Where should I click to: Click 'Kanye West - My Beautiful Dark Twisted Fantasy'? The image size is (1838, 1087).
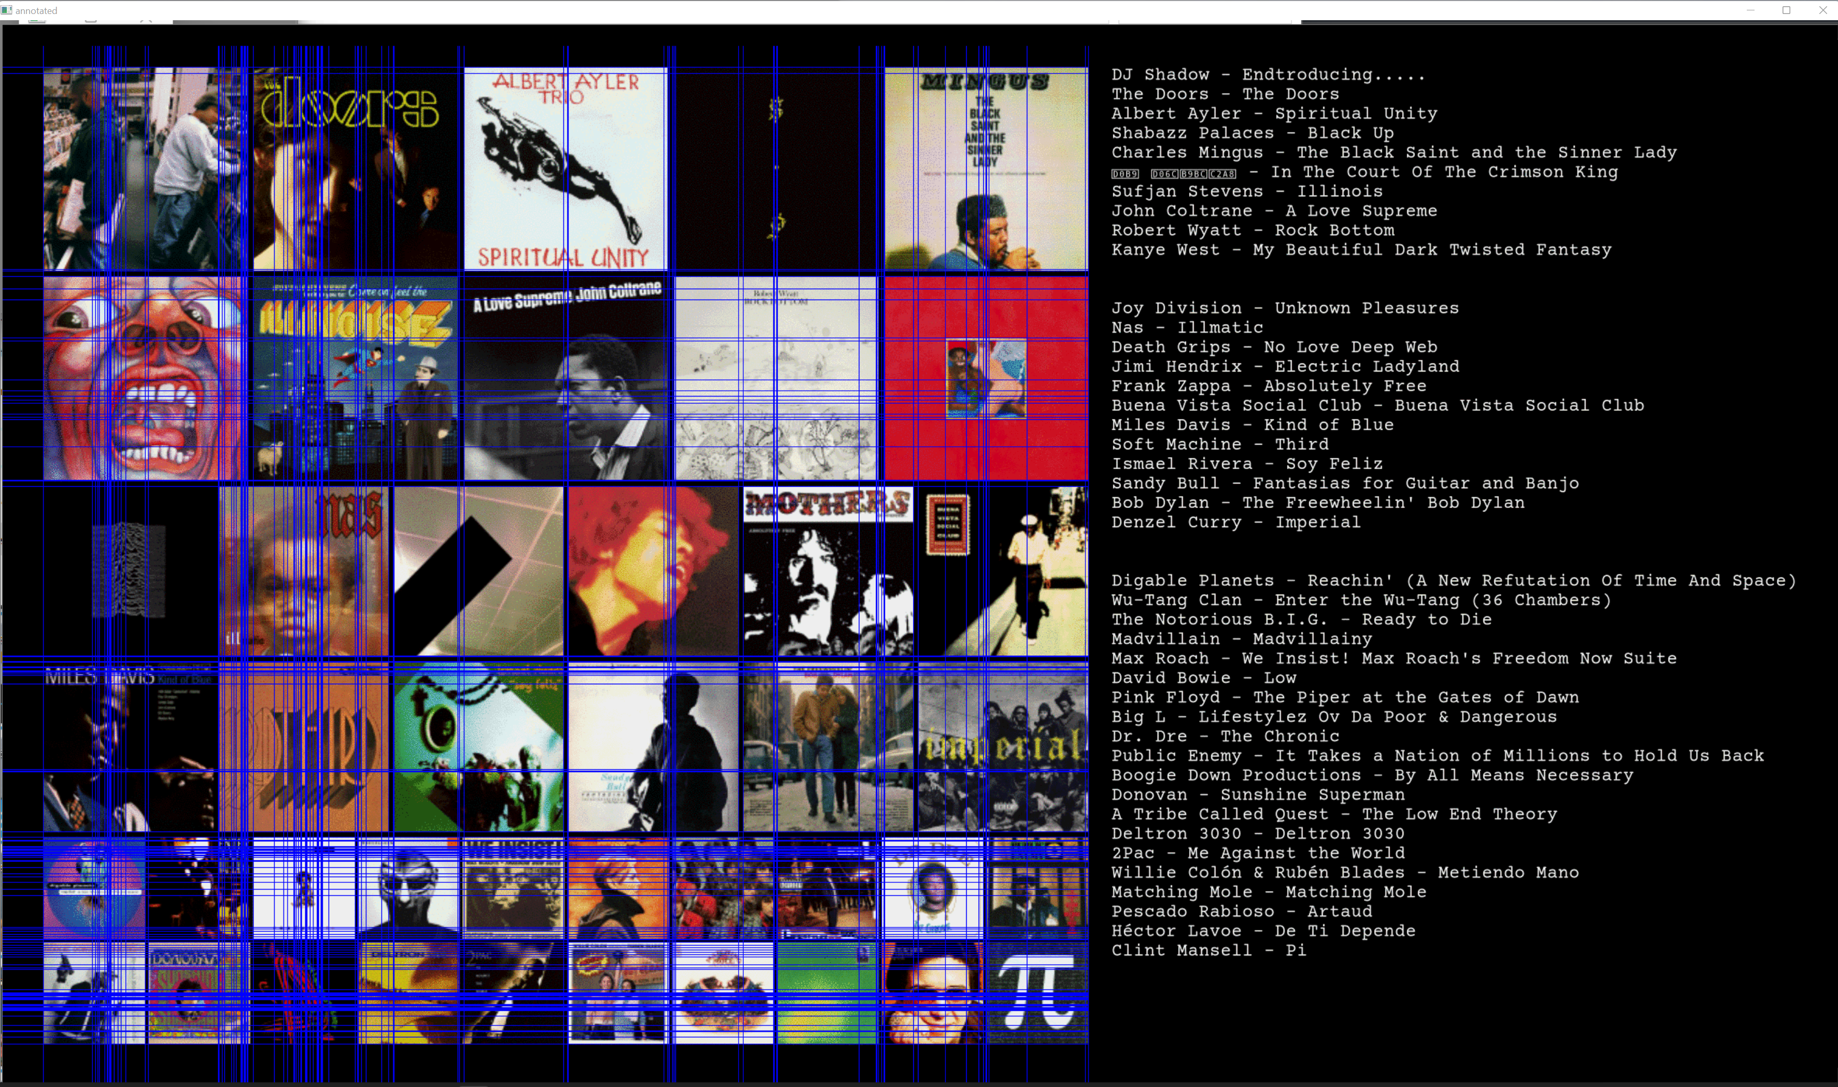(1361, 250)
